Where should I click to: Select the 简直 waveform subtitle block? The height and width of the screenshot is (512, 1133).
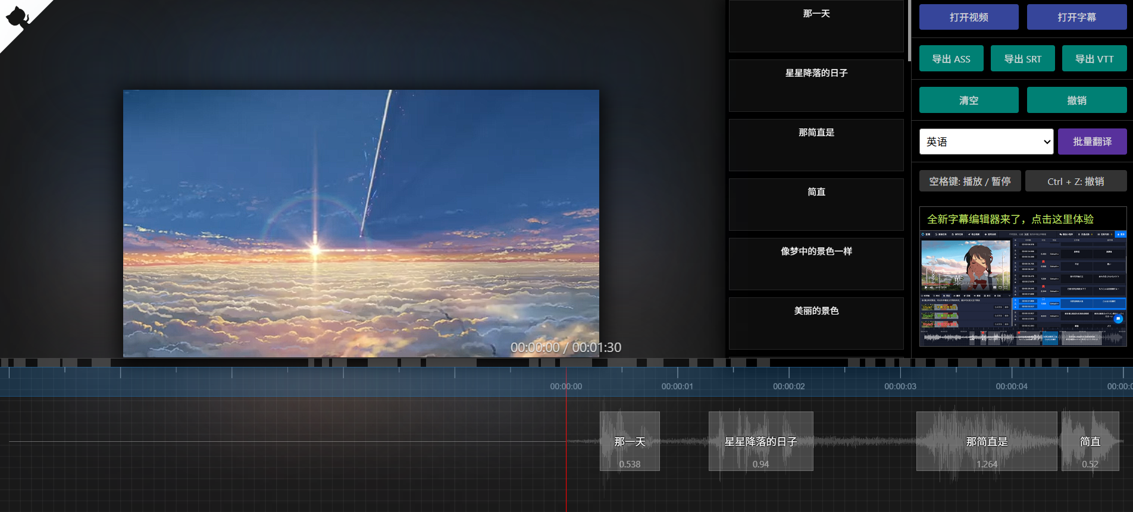1090,441
